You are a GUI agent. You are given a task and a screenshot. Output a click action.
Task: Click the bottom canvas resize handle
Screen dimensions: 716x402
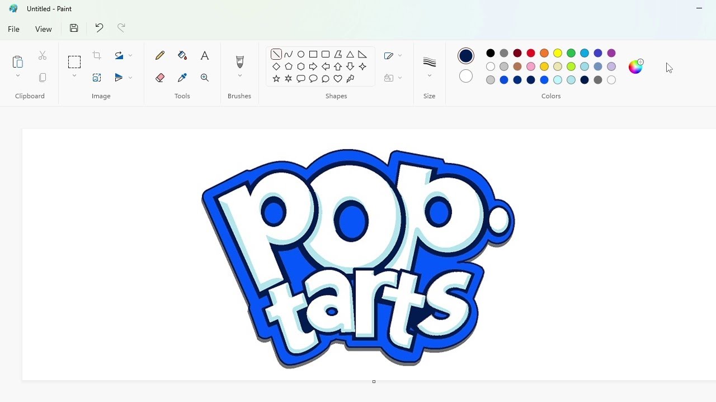click(374, 381)
